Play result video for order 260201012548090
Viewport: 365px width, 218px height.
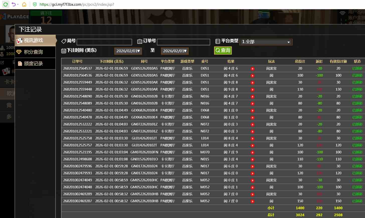point(252,97)
